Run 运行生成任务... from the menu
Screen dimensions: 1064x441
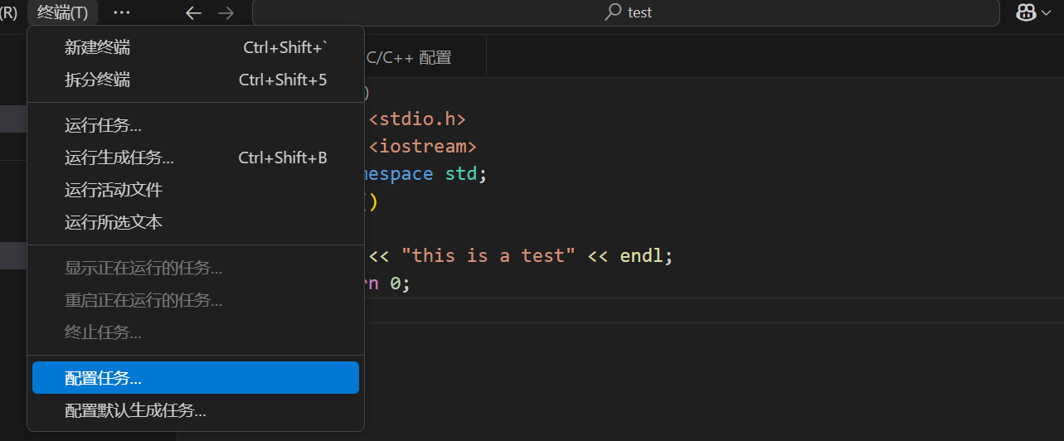119,158
